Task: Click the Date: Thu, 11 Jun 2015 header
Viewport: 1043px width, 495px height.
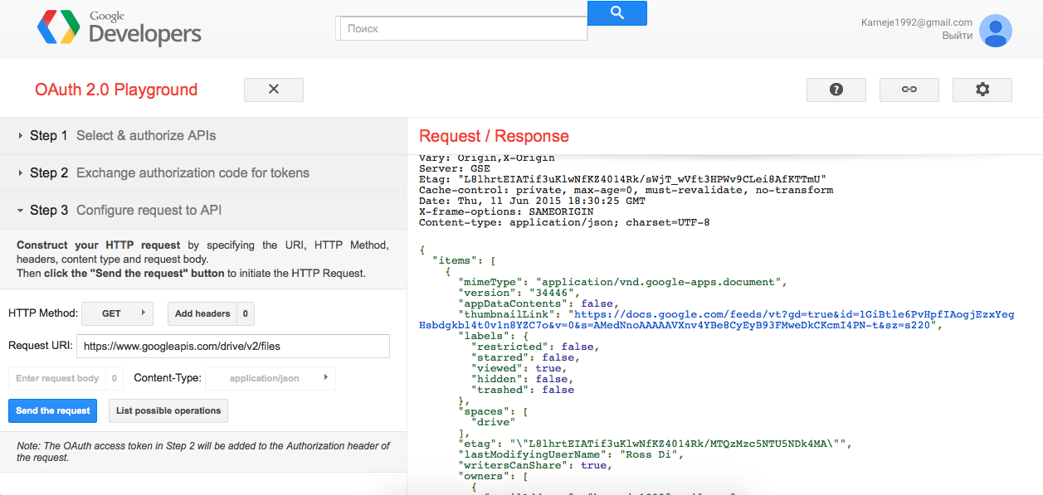Action: click(532, 201)
